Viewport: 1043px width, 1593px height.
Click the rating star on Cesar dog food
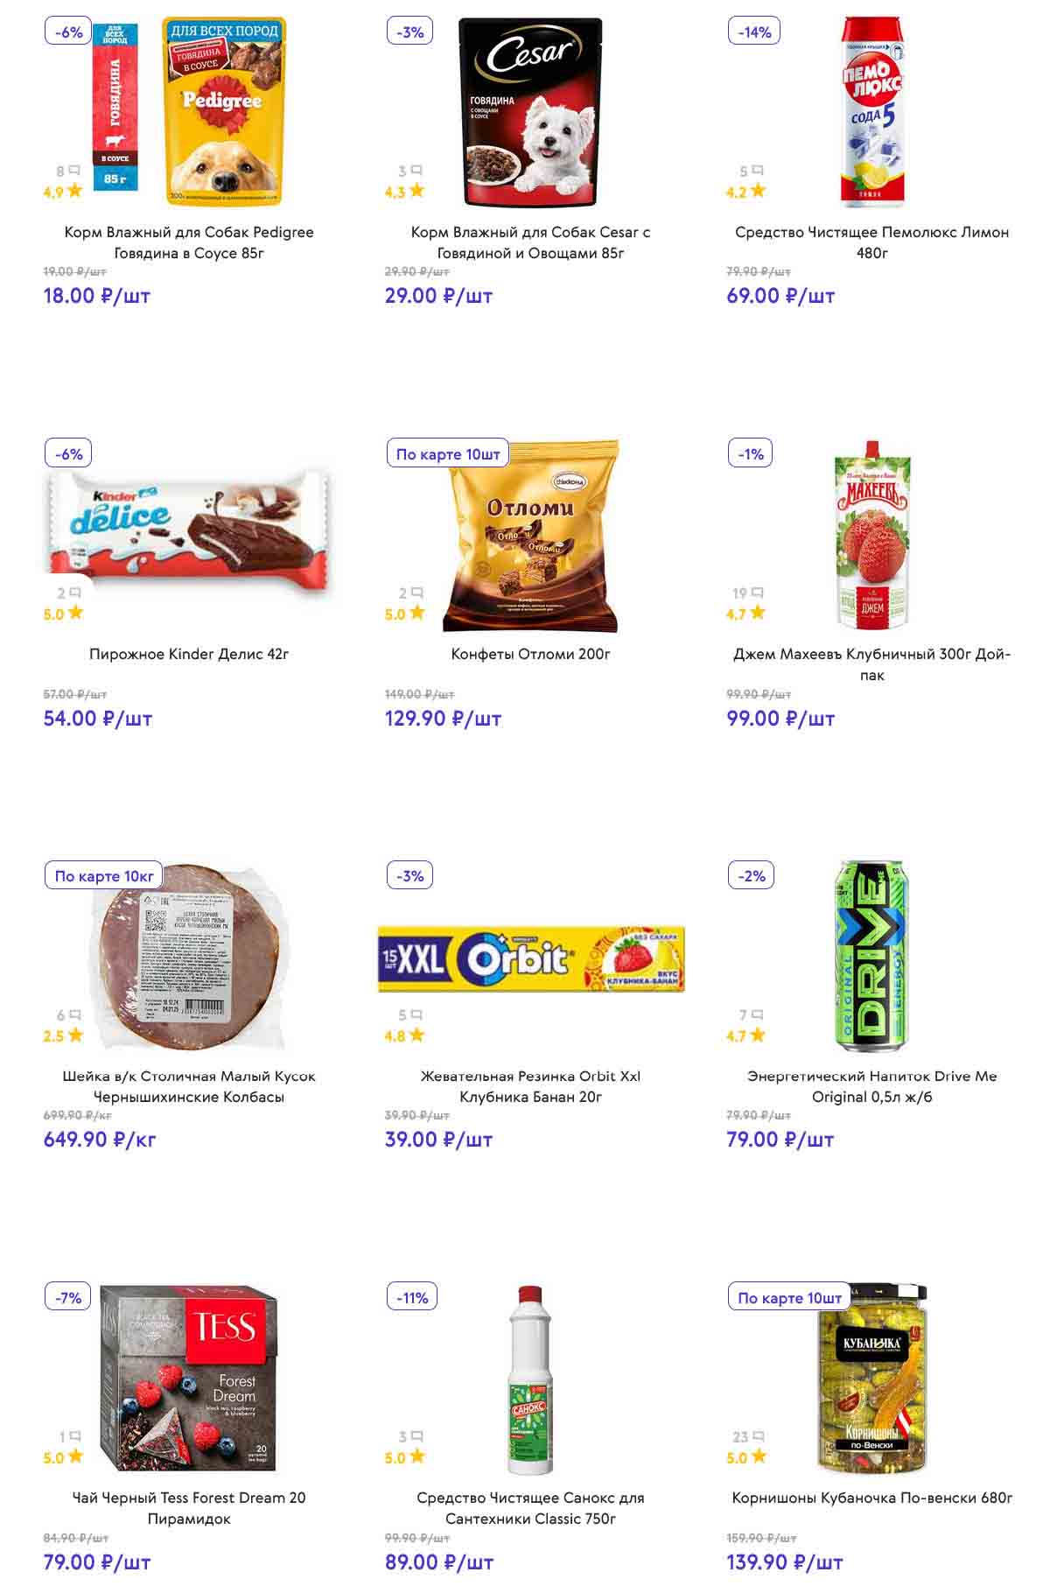[x=416, y=191]
